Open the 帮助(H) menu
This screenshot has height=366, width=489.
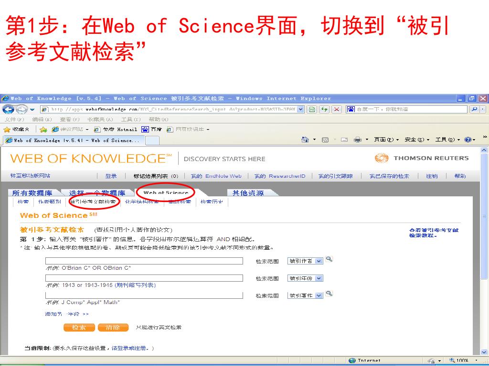pyautogui.click(x=159, y=119)
